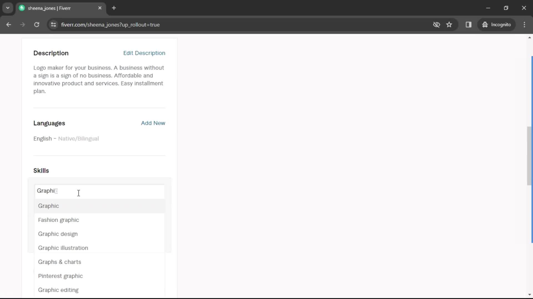Select 'Graphic design' from skills dropdown

pyautogui.click(x=58, y=234)
